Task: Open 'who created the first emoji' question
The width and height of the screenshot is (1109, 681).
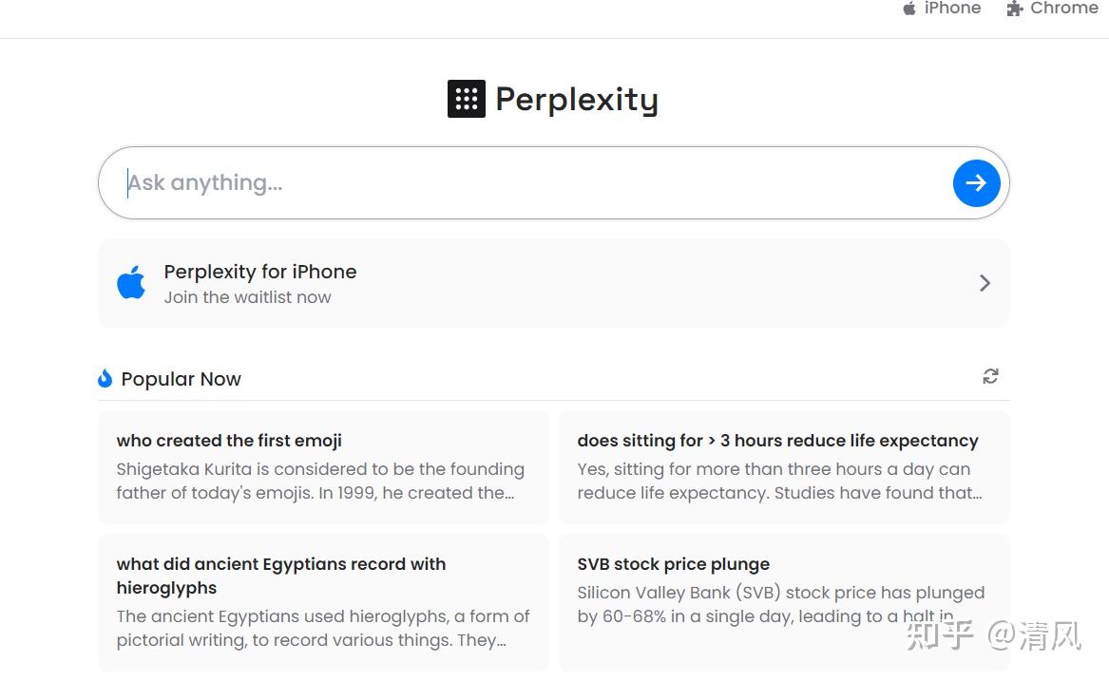Action: (x=229, y=441)
